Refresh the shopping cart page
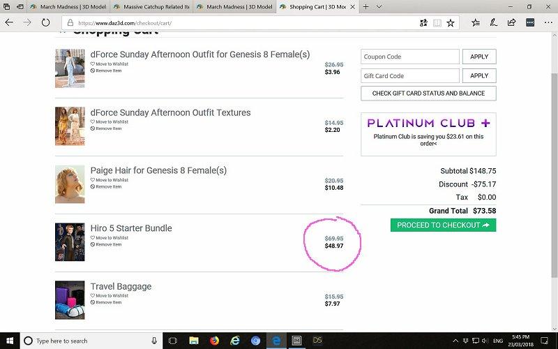The width and height of the screenshot is (558, 349). coord(46,22)
